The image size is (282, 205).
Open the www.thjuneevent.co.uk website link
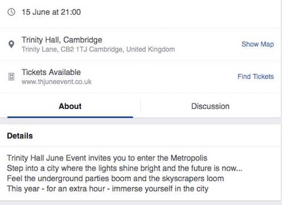pos(56,82)
